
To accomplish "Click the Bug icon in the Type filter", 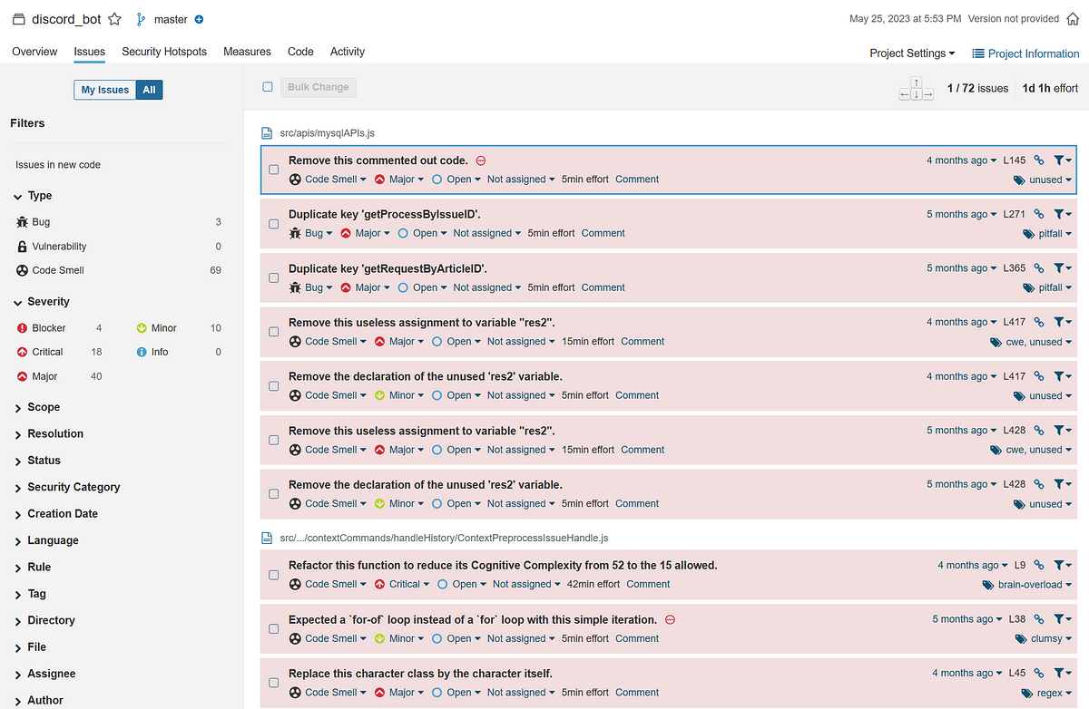I will pyautogui.click(x=23, y=222).
